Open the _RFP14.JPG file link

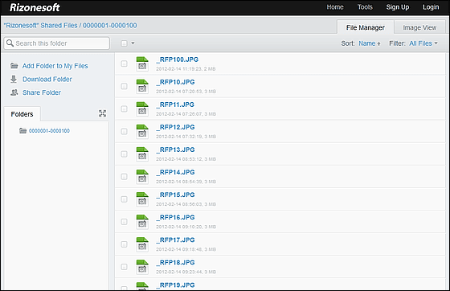click(x=175, y=173)
